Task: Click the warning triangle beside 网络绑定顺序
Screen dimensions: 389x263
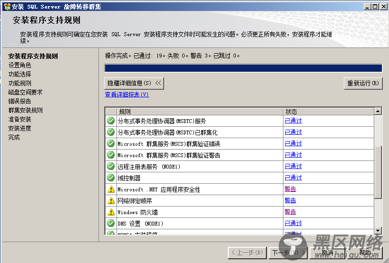Action: (111, 201)
